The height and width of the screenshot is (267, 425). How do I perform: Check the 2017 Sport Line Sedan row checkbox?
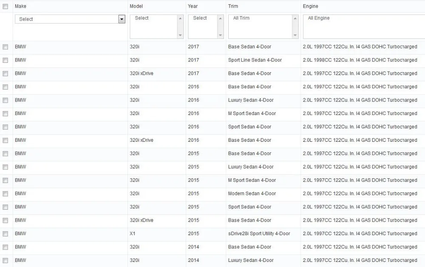click(x=5, y=60)
